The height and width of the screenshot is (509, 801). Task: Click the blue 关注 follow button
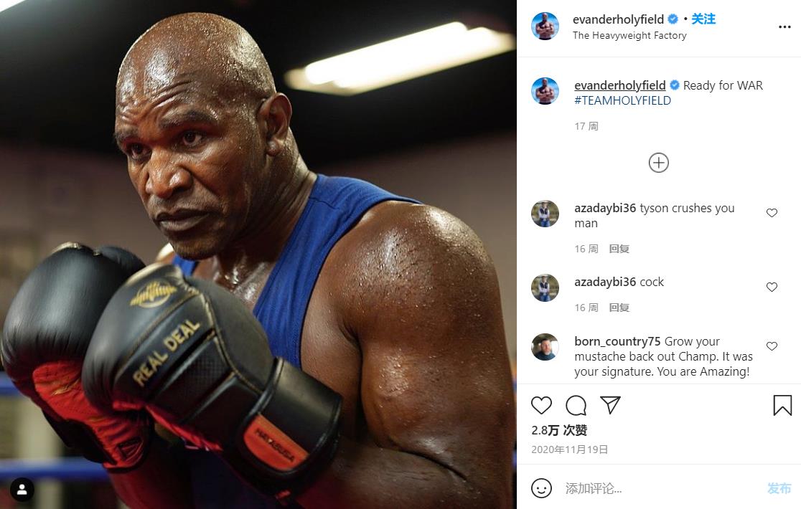(703, 19)
